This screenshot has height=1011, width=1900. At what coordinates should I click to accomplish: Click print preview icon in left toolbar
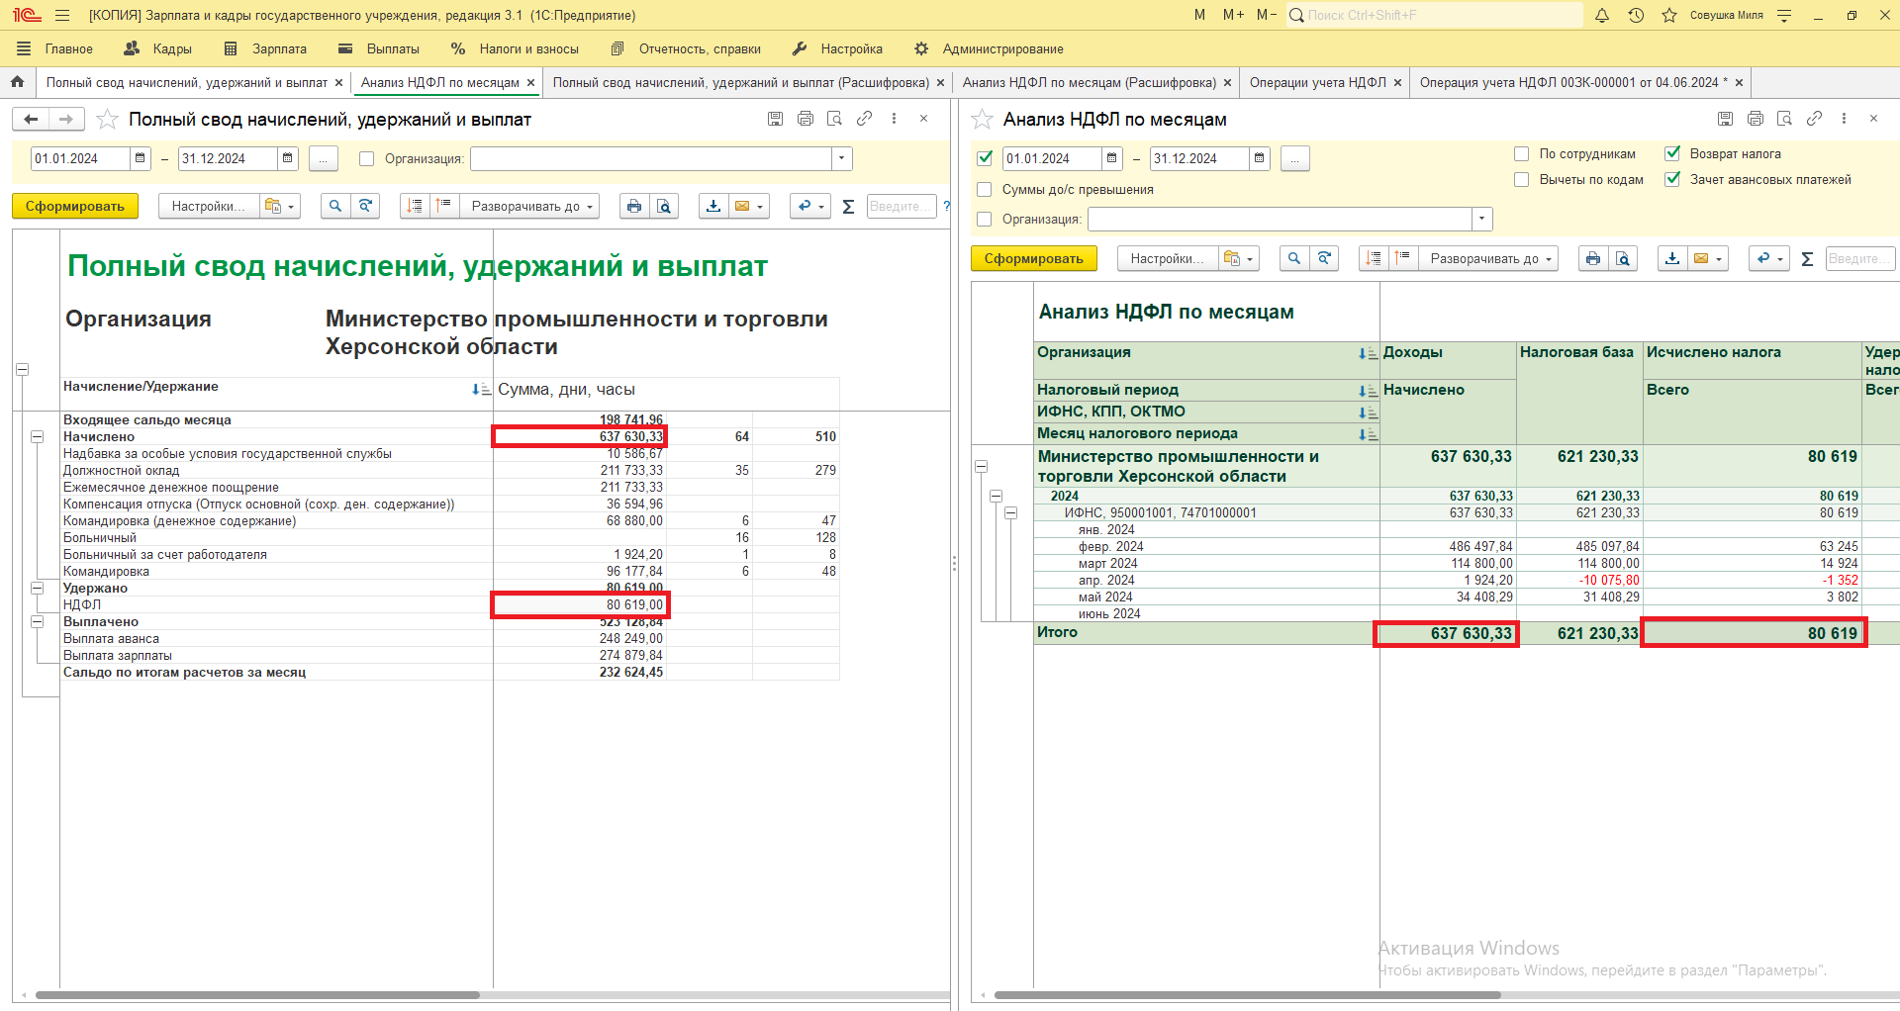tap(664, 206)
